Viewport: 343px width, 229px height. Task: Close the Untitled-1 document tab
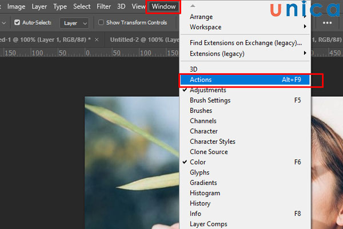[x=97, y=40]
